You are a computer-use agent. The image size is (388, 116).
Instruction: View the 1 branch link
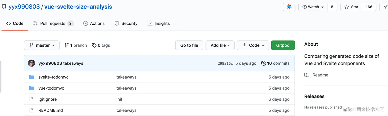[x=76, y=45]
